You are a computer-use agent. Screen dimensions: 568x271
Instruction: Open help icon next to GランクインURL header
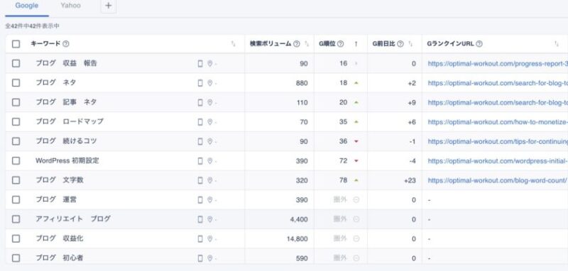pos(479,44)
